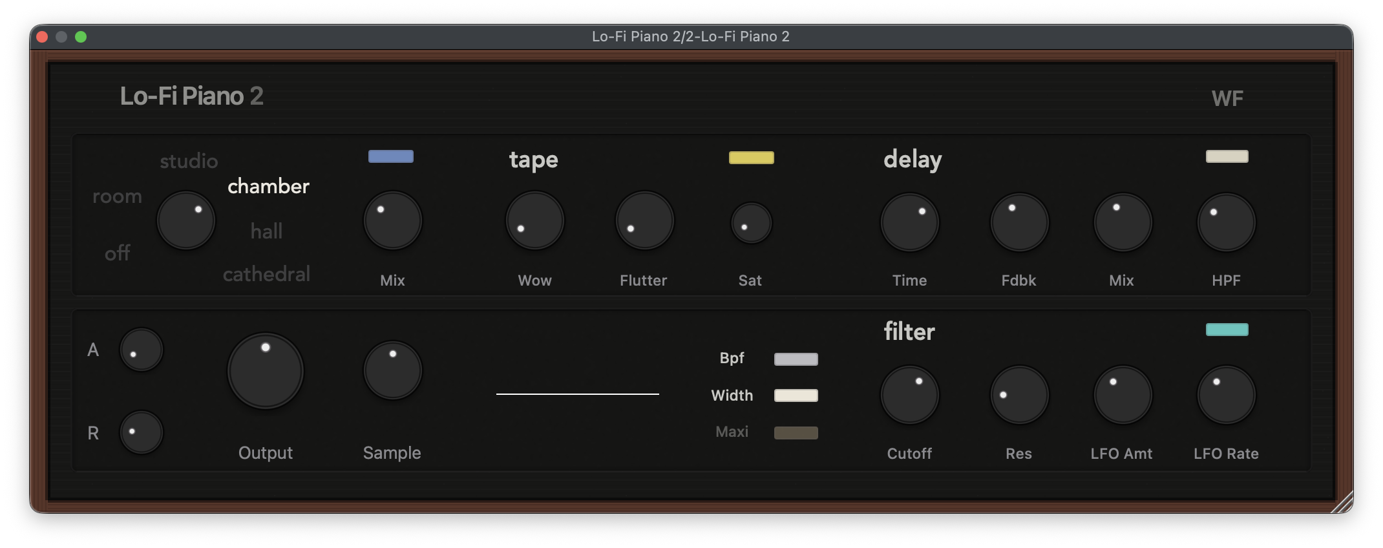The image size is (1383, 548).
Task: Click the delay Mix knob
Action: (1123, 222)
